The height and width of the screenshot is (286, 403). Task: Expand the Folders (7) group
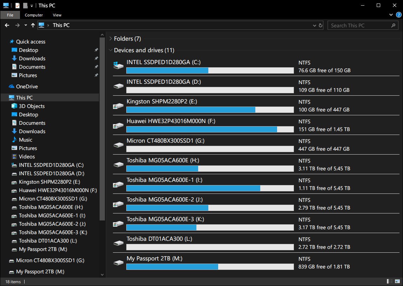pos(110,39)
